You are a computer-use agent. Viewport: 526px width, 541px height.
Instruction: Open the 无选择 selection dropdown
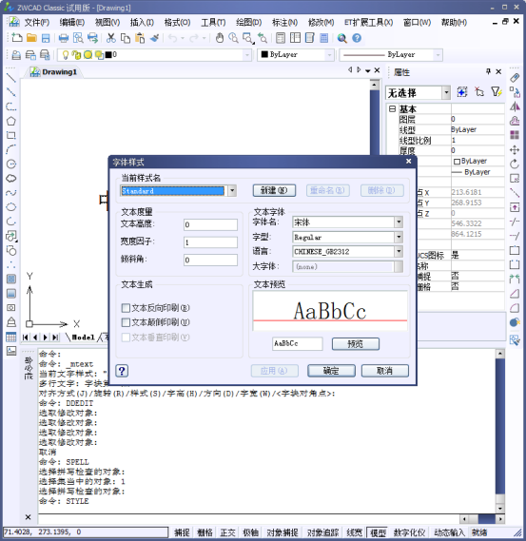[447, 92]
